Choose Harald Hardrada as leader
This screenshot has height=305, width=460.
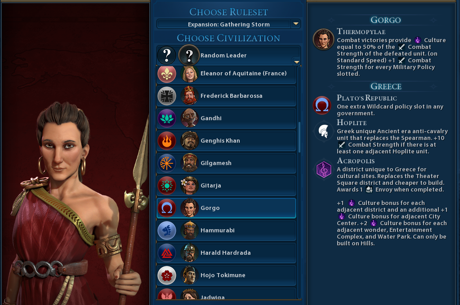(227, 253)
